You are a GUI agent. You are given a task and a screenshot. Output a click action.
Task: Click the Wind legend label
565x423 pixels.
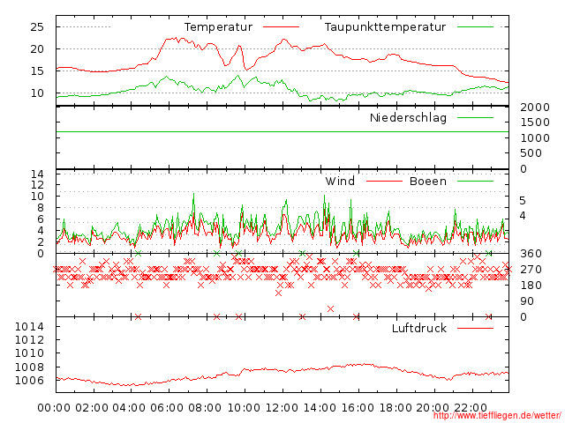(x=340, y=181)
